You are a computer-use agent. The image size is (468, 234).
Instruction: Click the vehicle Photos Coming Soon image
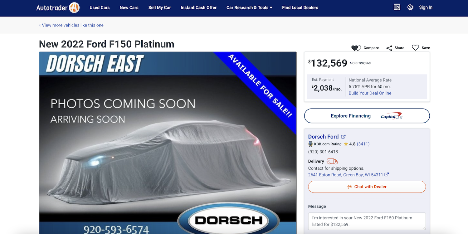click(x=168, y=143)
